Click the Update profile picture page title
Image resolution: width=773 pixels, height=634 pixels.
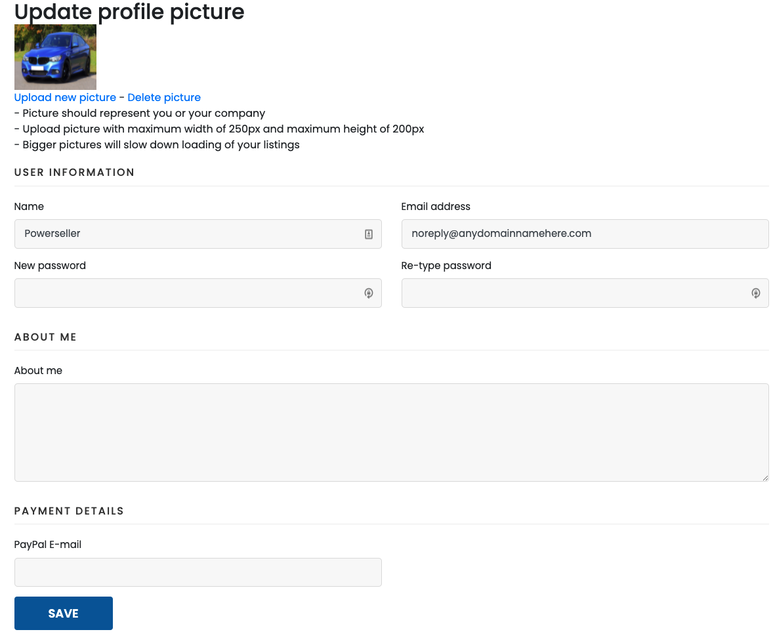129,12
